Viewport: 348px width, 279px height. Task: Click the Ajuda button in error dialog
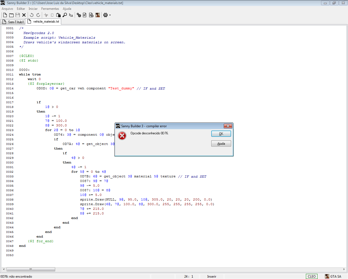pos(221,144)
